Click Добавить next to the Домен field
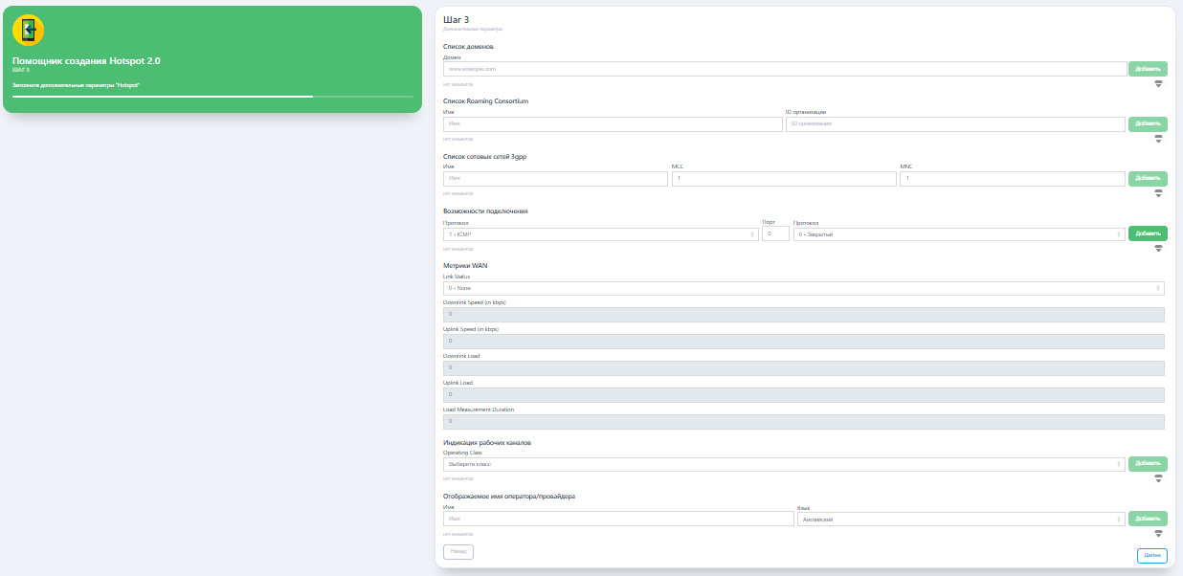Viewport: 1183px width, 576px height. [1148, 69]
